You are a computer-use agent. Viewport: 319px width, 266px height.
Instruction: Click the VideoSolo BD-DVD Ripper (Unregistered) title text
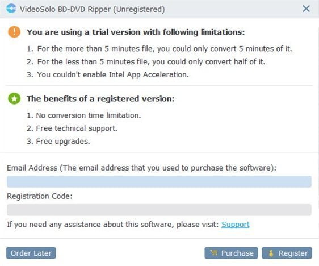tap(93, 9)
